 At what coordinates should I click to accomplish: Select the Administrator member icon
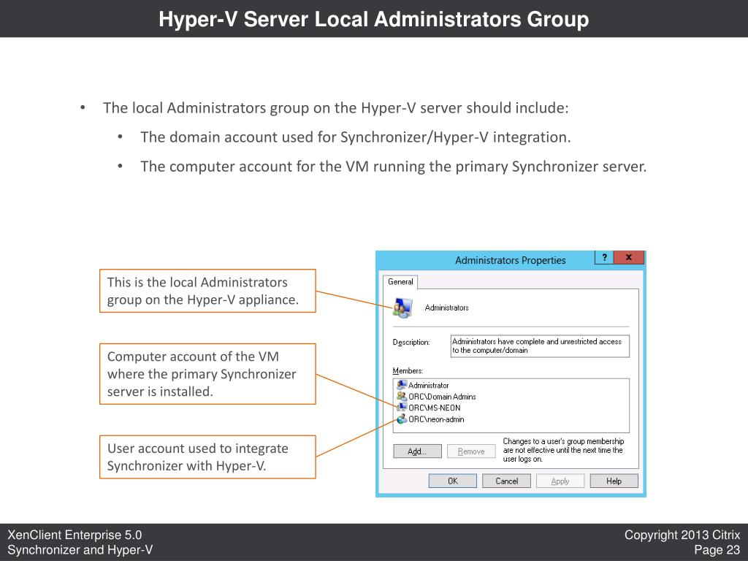pyautogui.click(x=402, y=384)
